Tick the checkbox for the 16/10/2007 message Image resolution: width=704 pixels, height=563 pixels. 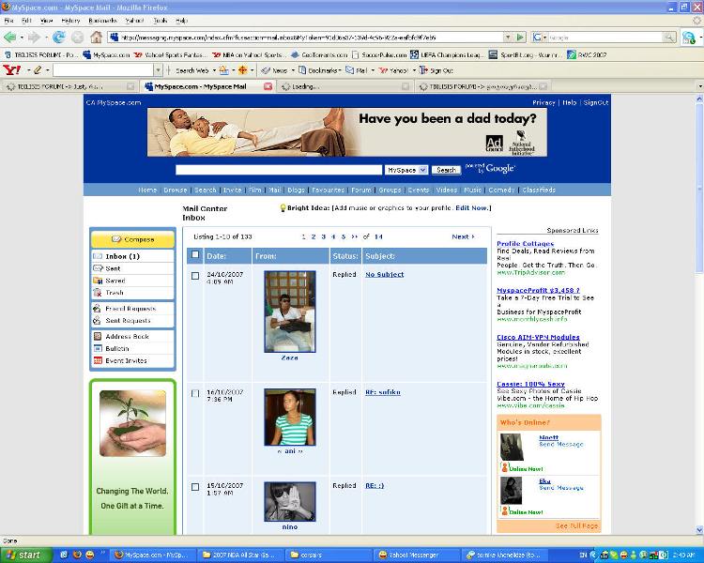click(x=195, y=393)
